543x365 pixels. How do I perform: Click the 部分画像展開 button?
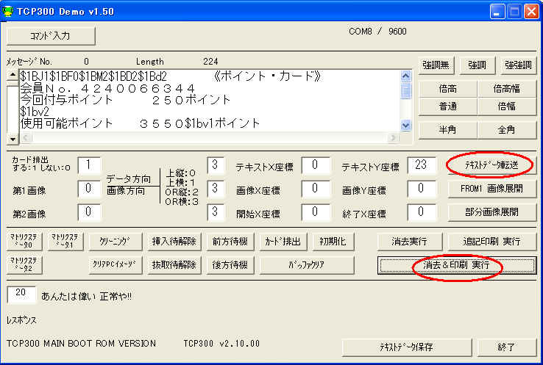coord(491,212)
